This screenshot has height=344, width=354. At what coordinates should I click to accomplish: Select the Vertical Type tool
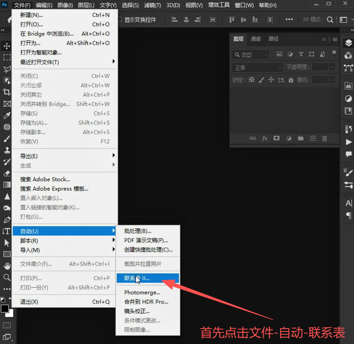tap(7, 231)
